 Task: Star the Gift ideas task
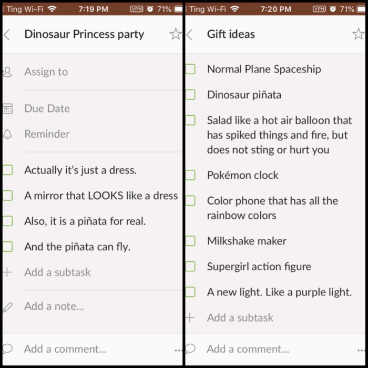[x=359, y=34]
